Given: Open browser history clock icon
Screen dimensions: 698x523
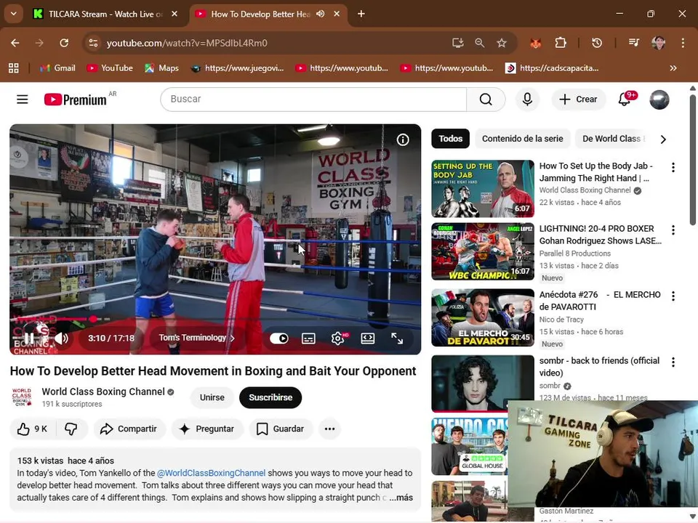Looking at the screenshot, I should coord(597,43).
